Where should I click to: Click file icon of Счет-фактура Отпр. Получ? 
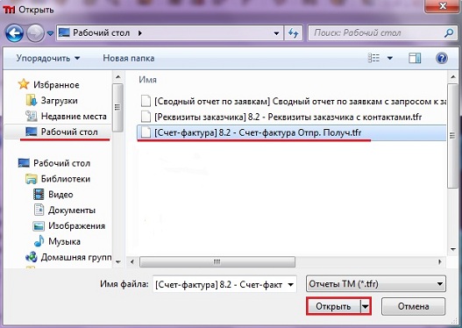(x=146, y=132)
